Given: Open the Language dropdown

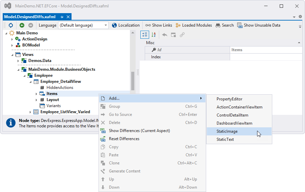Looking at the screenshot, I should [x=106, y=25].
